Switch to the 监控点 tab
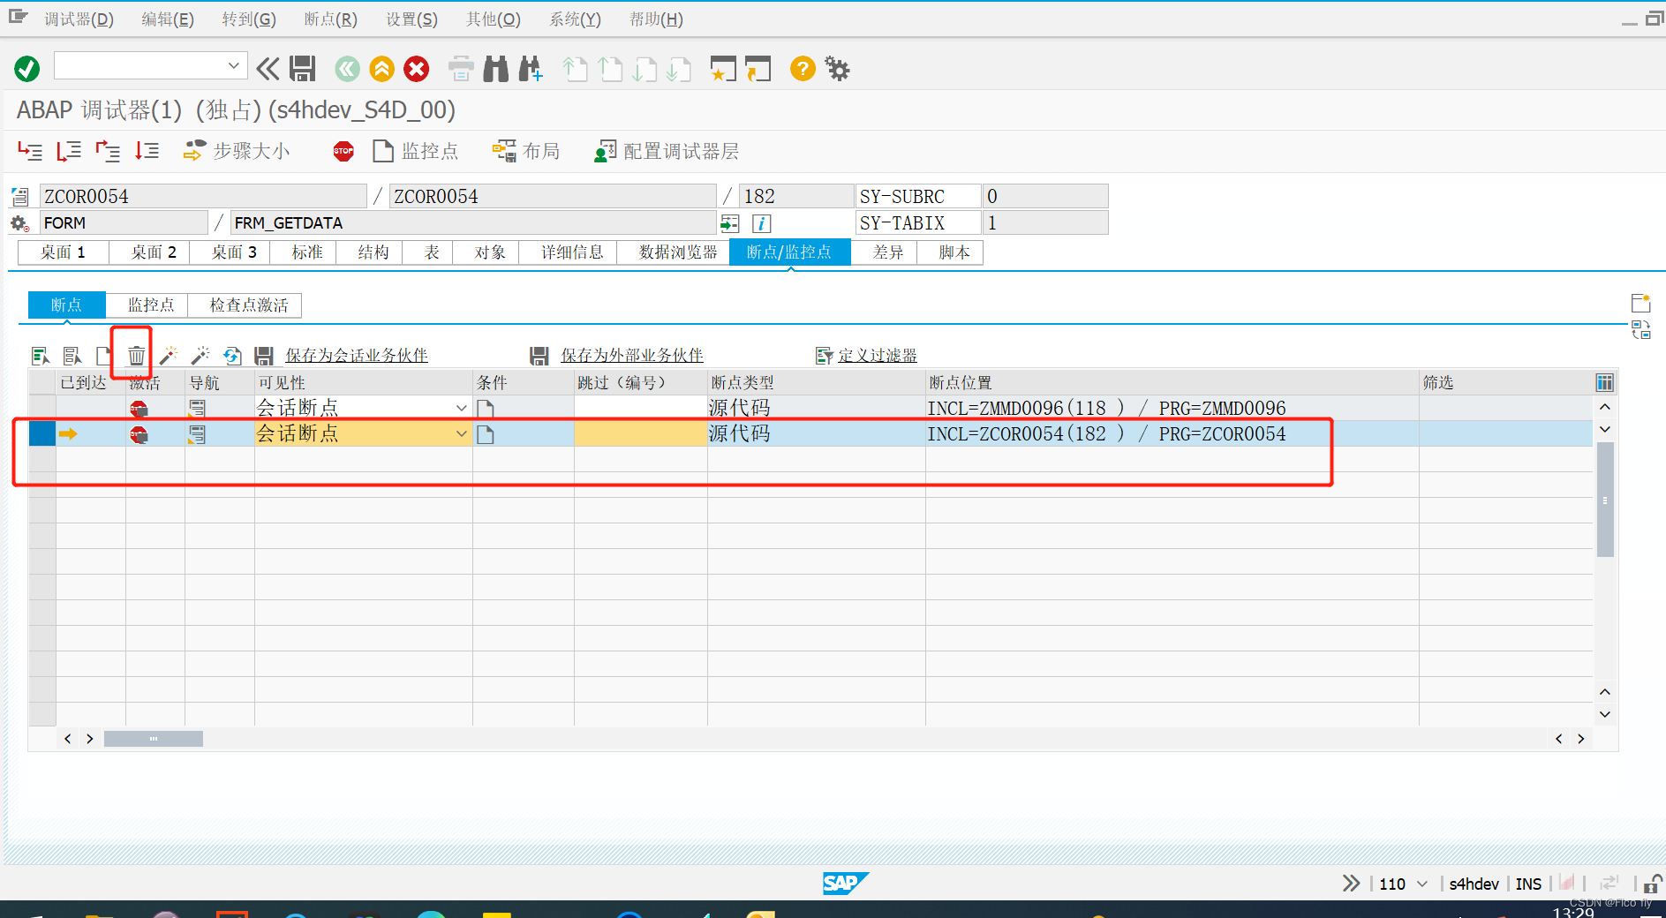 [147, 305]
